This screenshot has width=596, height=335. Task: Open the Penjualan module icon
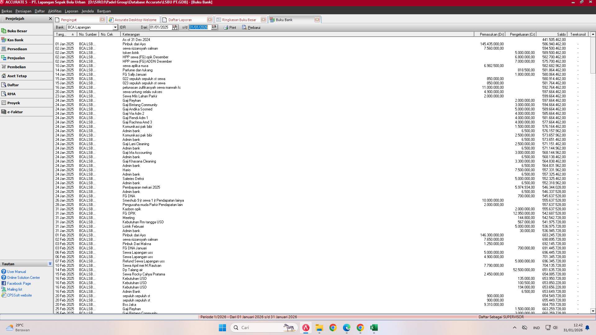[x=4, y=58]
